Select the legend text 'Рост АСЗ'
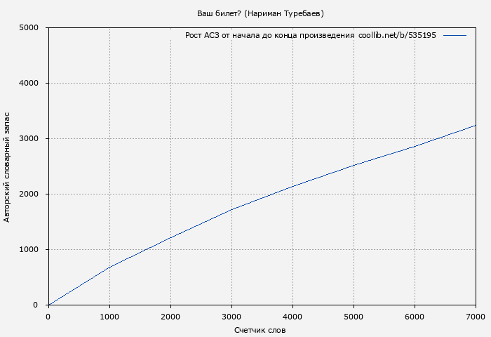491x337 pixels. [202, 35]
